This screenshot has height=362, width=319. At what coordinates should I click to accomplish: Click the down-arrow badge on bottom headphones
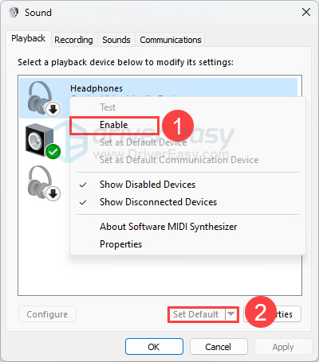(x=53, y=193)
